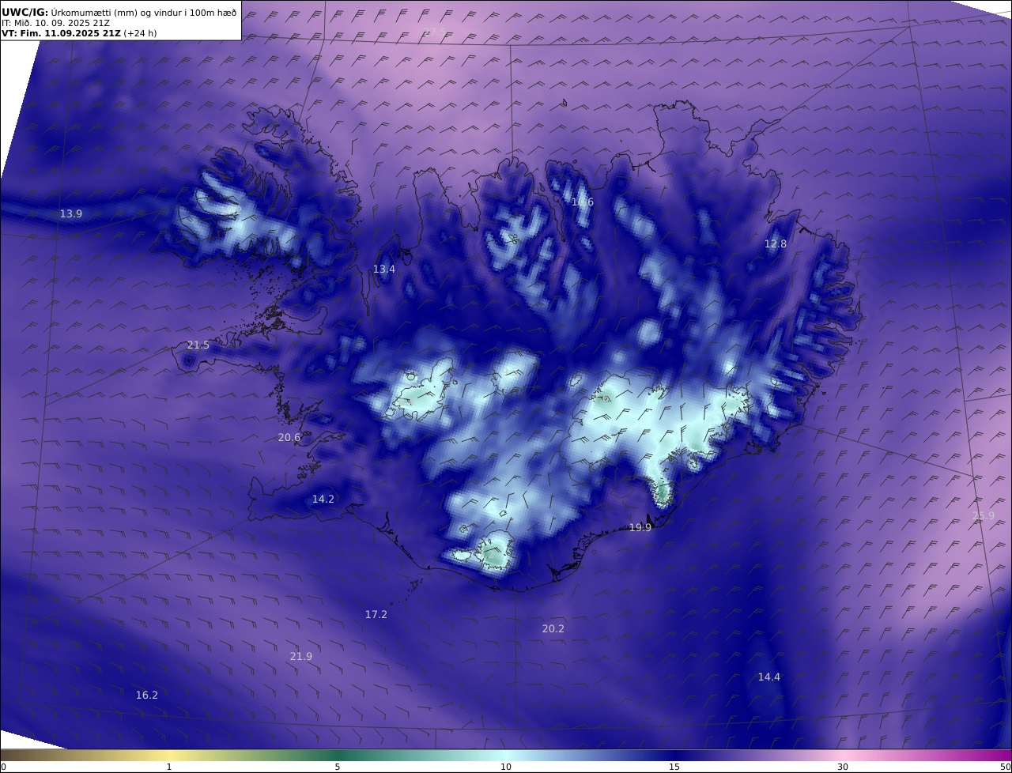Screen dimensions: 1012x773
Task: Click the 10 tick on the colorbar
Action: (506, 767)
